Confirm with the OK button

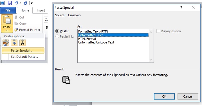(x=164, y=96)
